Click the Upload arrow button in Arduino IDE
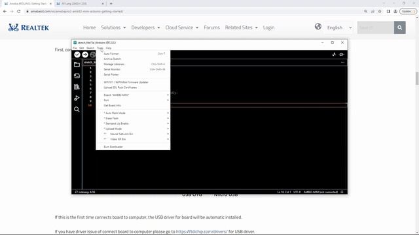The width and height of the screenshot is (419, 235). pyautogui.click(x=85, y=54)
